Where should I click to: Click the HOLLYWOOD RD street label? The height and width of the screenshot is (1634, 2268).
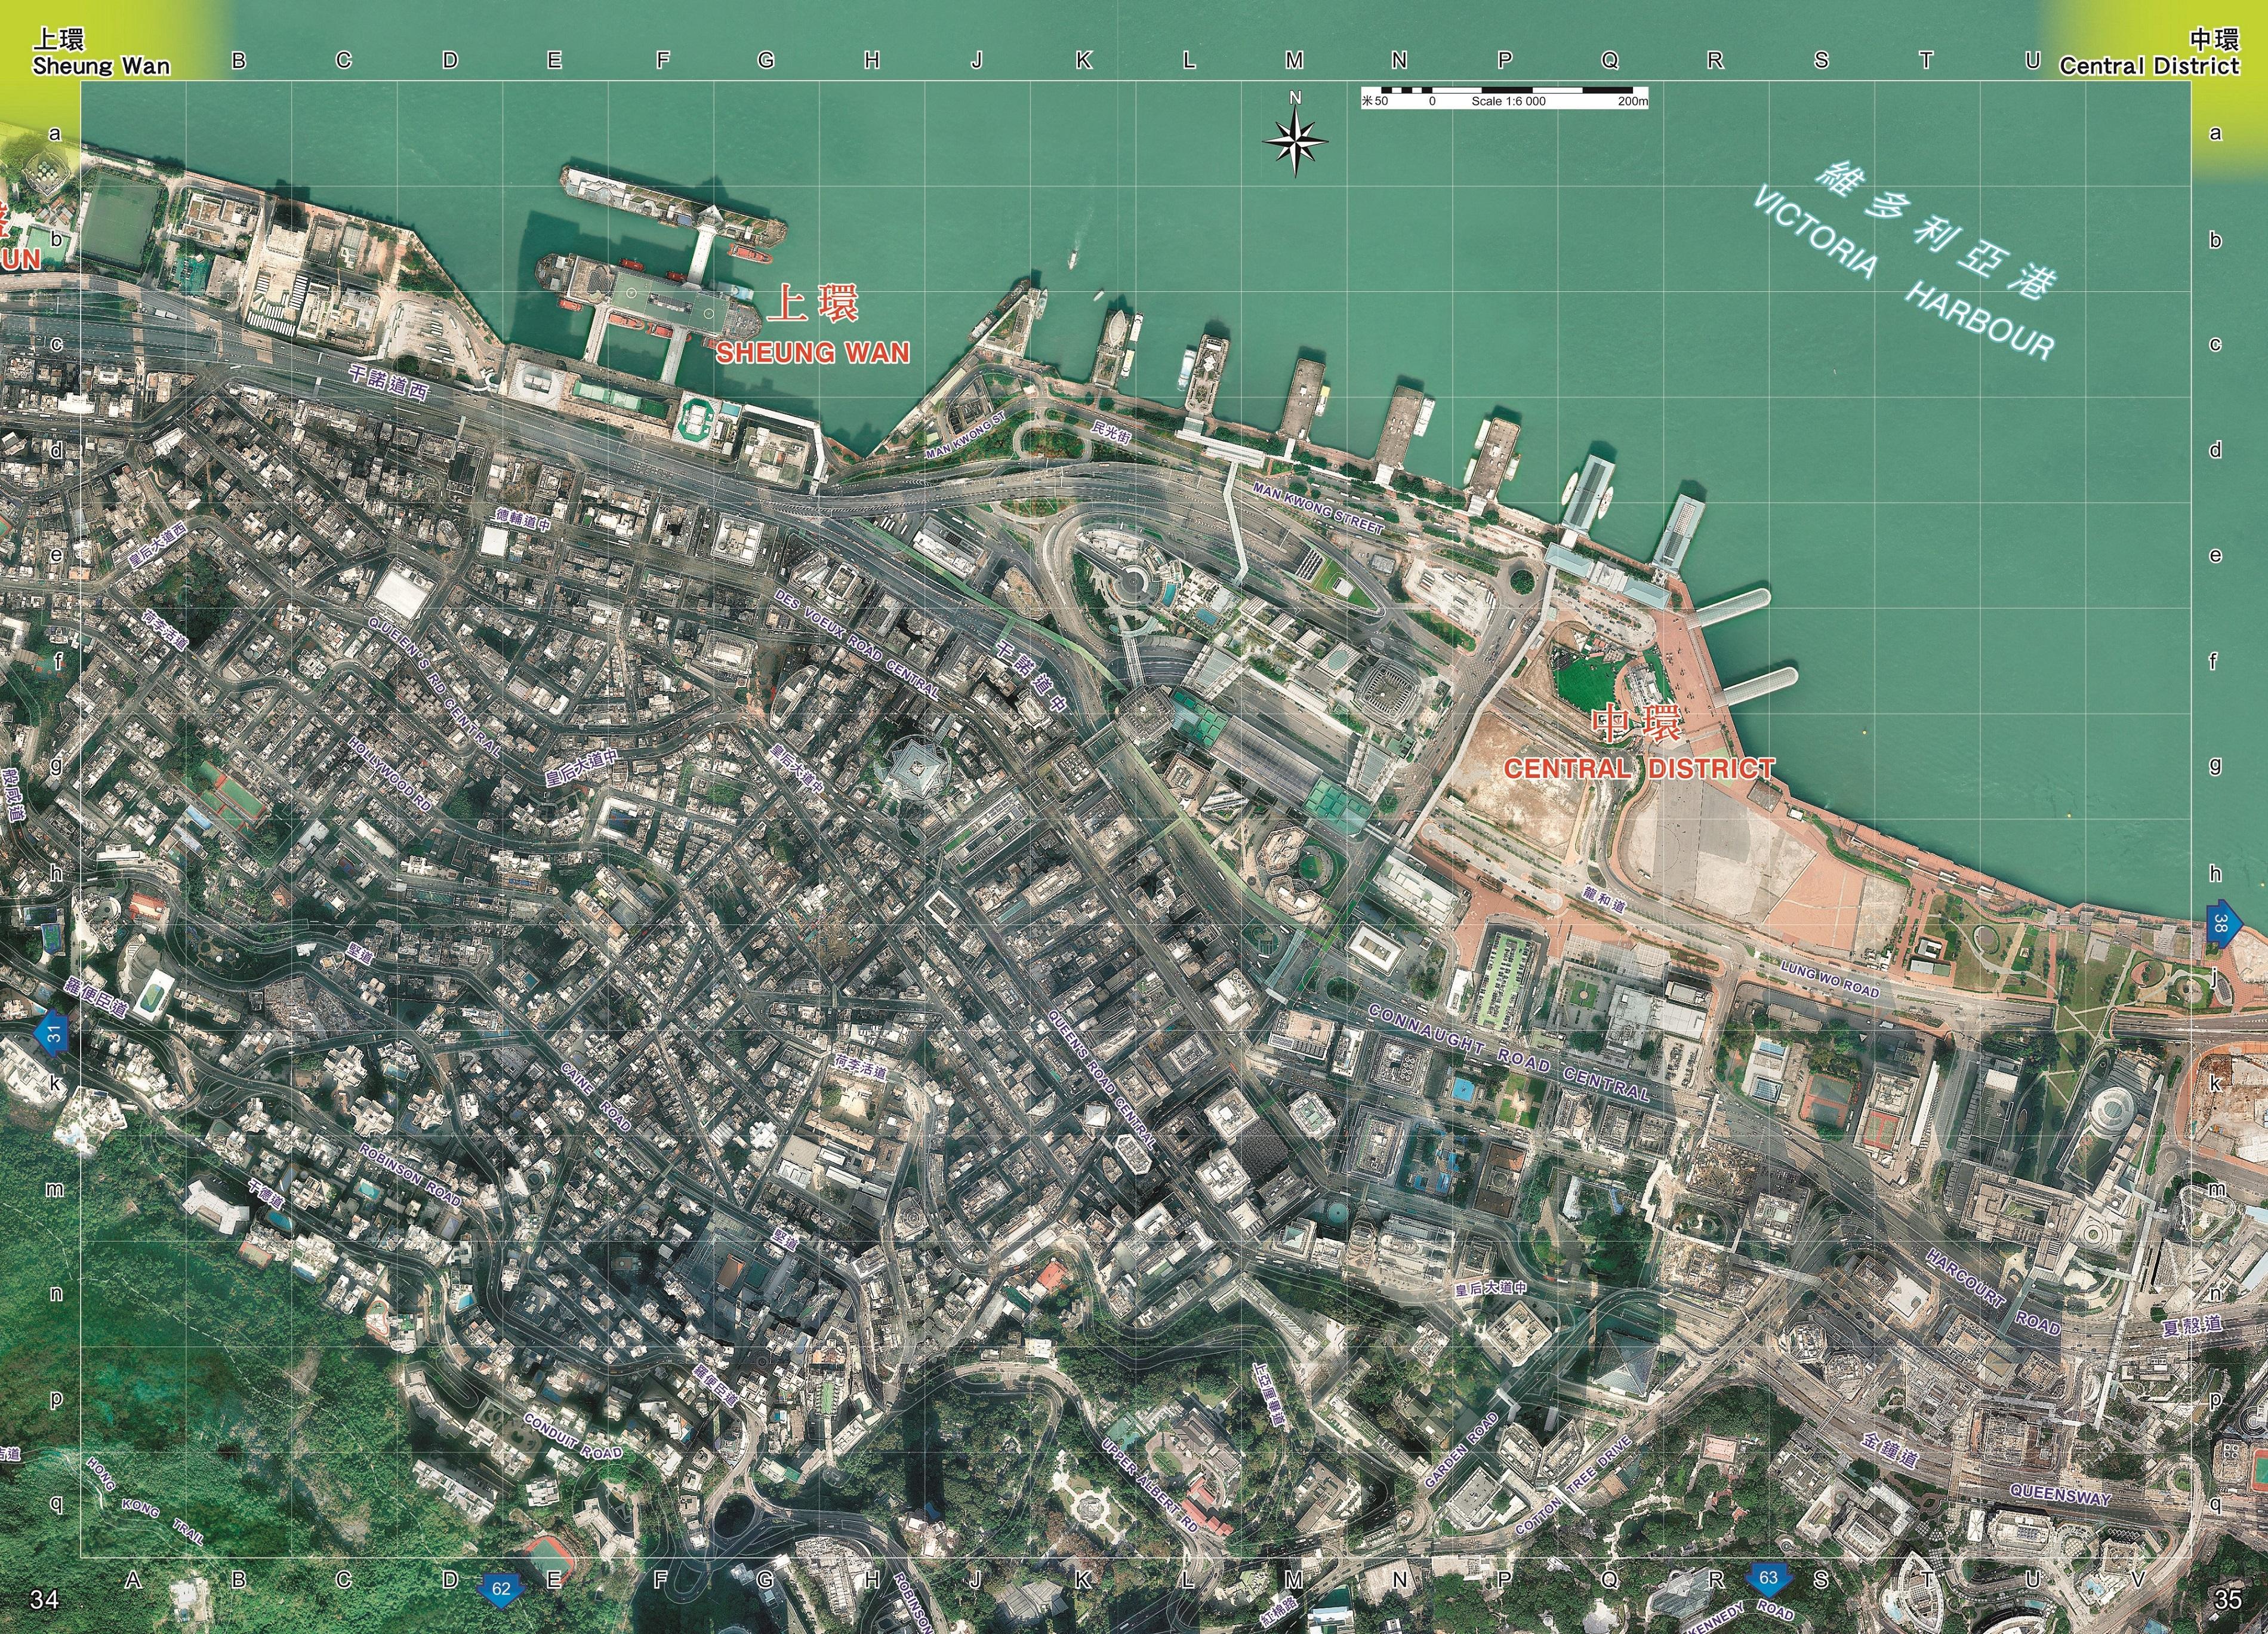click(389, 774)
